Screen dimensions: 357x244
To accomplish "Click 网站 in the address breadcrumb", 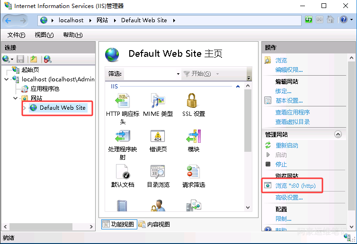I will [x=102, y=20].
